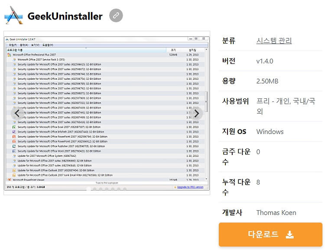The image size is (325, 250).
Task: Click the developer name Thomas Koen
Action: pyautogui.click(x=276, y=212)
